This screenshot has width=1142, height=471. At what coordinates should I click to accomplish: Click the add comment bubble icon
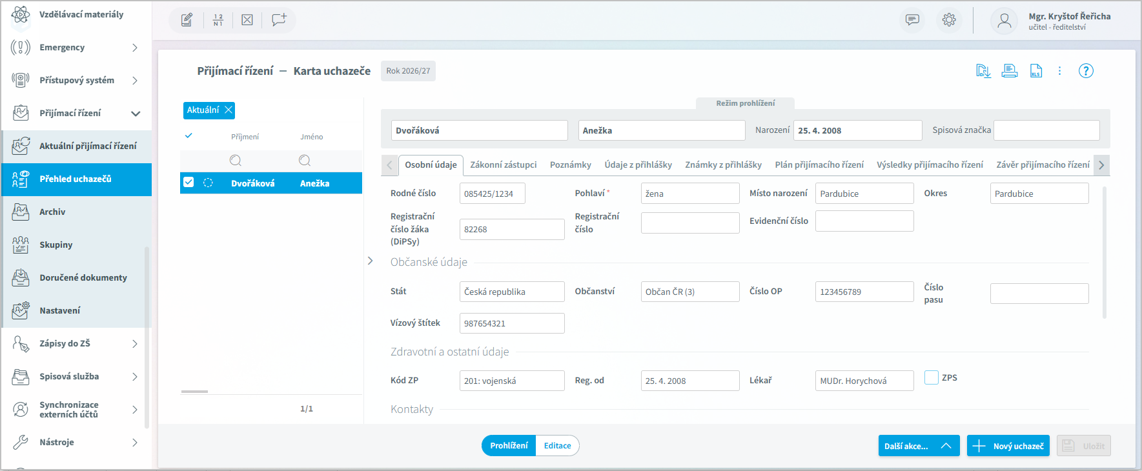[x=278, y=20]
